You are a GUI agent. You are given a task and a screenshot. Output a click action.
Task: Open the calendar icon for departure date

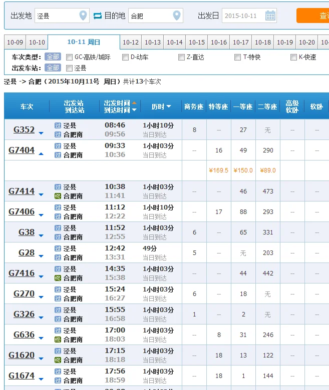click(x=270, y=15)
